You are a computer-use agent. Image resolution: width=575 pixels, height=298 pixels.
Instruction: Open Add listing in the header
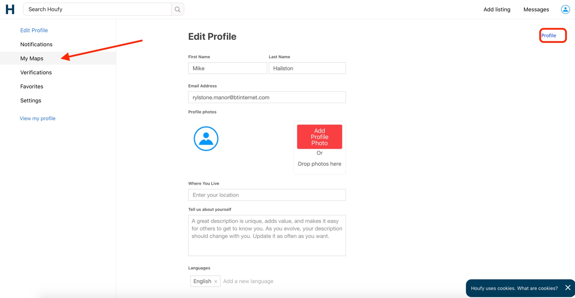click(x=497, y=9)
